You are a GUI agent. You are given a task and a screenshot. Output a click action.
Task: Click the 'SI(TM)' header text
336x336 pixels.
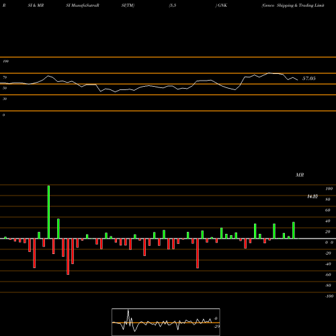(x=128, y=5)
